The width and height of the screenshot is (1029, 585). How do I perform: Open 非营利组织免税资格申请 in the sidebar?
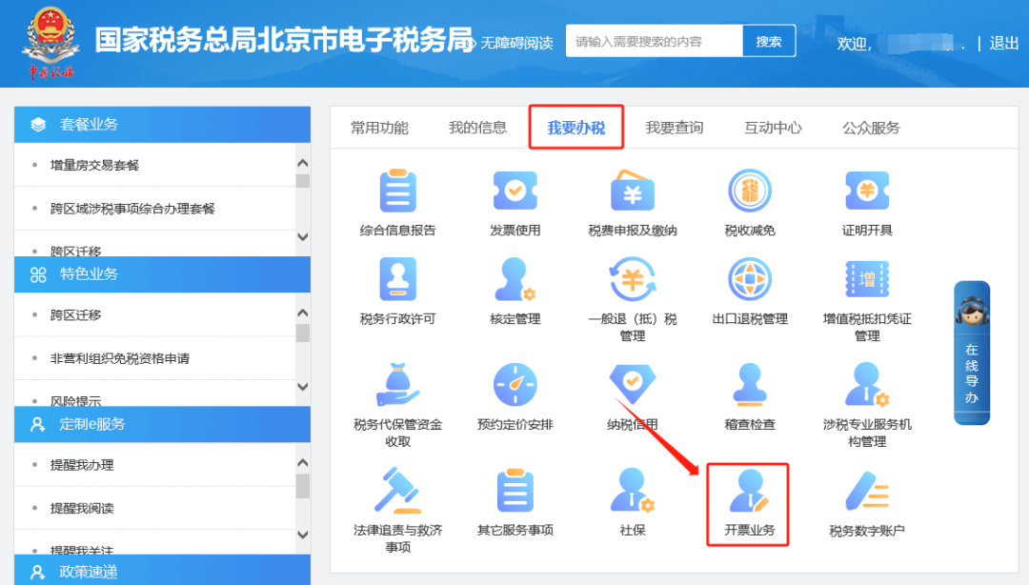pos(120,358)
